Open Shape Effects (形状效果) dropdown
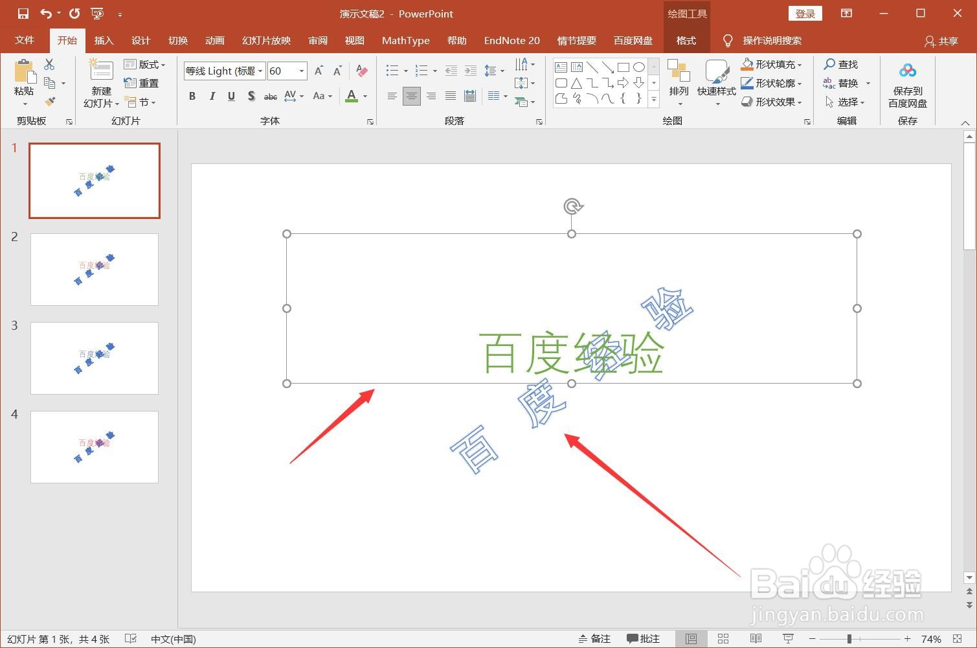Viewport: 977px width, 648px height. pos(772,102)
